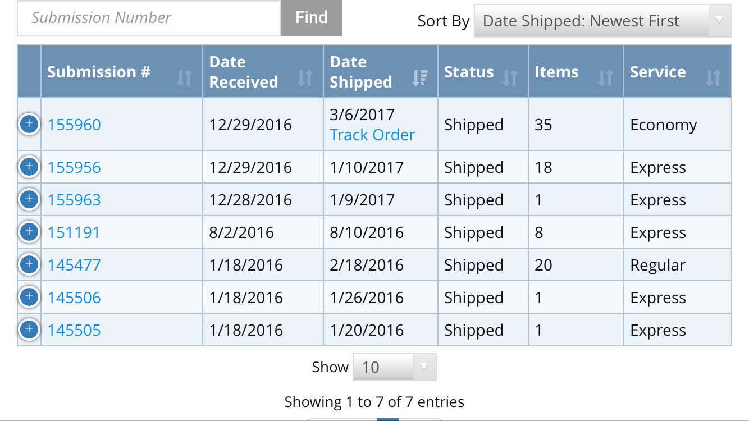Open submission 155960 link
The height and width of the screenshot is (421, 749).
click(x=74, y=125)
